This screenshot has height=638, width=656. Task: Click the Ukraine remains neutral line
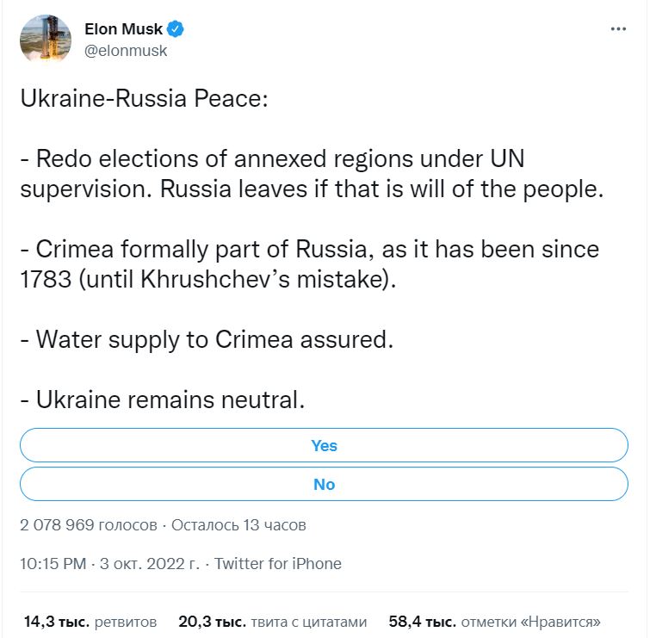click(163, 400)
